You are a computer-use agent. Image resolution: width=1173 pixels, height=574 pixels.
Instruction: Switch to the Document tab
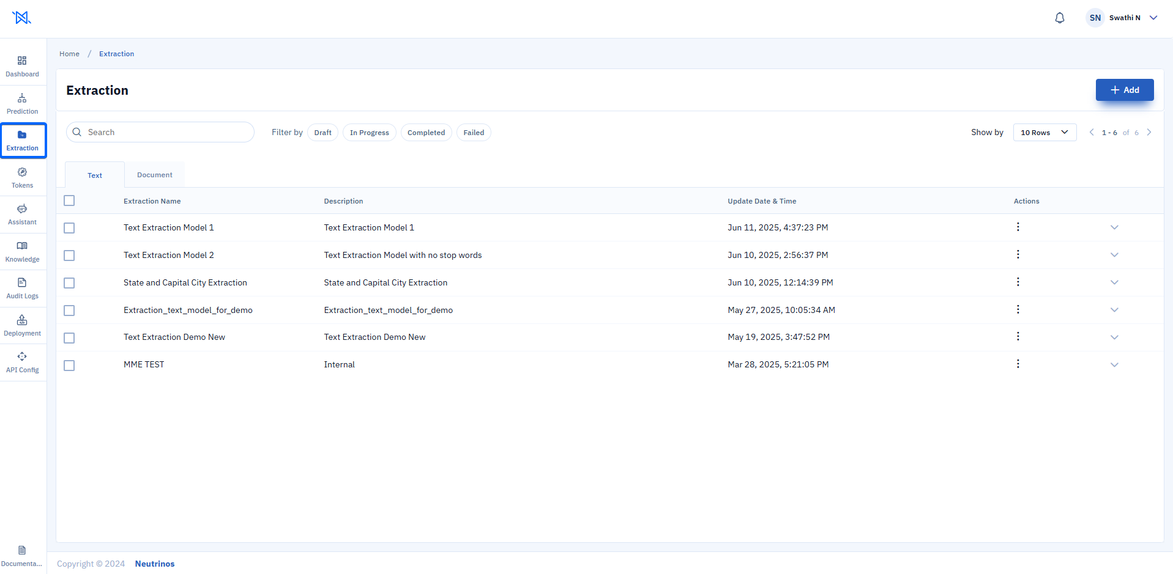coord(155,175)
